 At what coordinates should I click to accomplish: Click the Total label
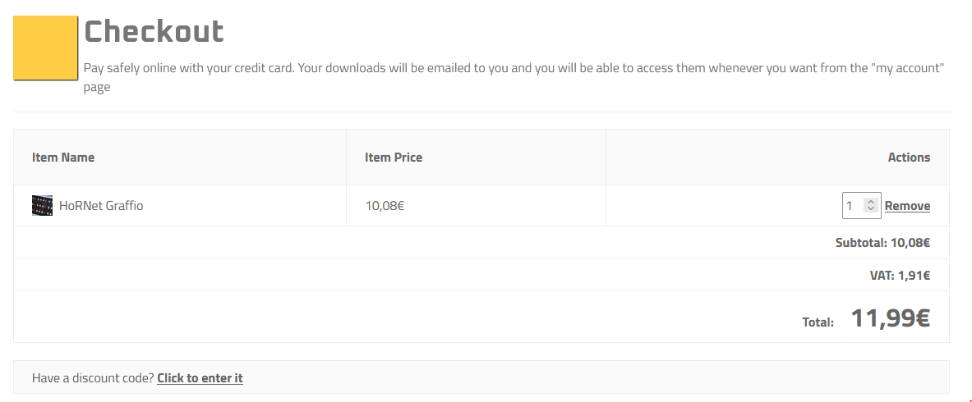[818, 322]
